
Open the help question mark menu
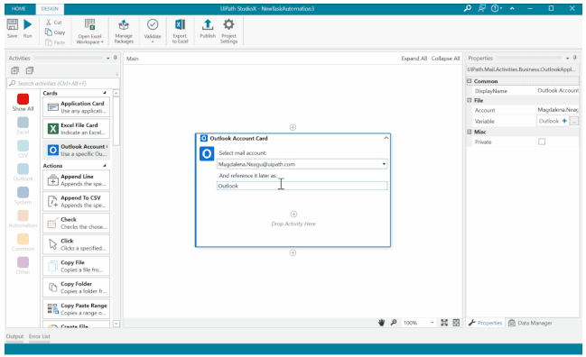[x=496, y=8]
